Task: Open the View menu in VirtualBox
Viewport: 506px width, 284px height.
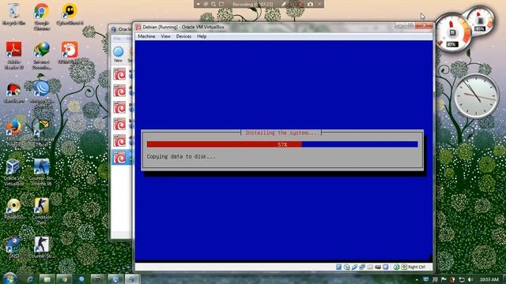Action: [x=165, y=36]
